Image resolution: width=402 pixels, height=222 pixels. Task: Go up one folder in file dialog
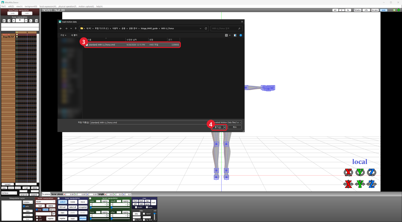click(76, 28)
